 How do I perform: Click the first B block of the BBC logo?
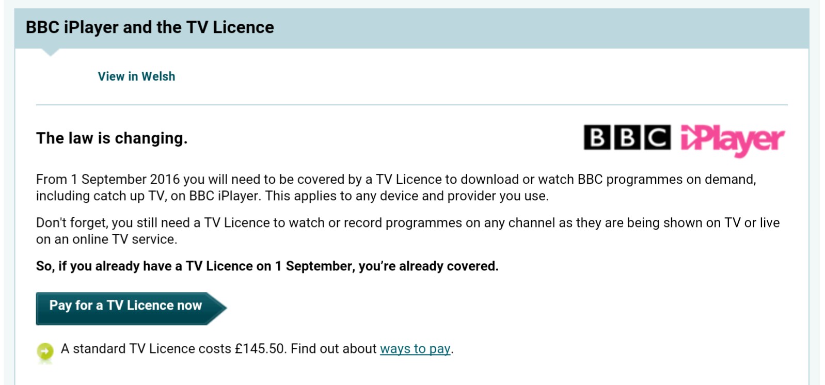click(x=597, y=137)
